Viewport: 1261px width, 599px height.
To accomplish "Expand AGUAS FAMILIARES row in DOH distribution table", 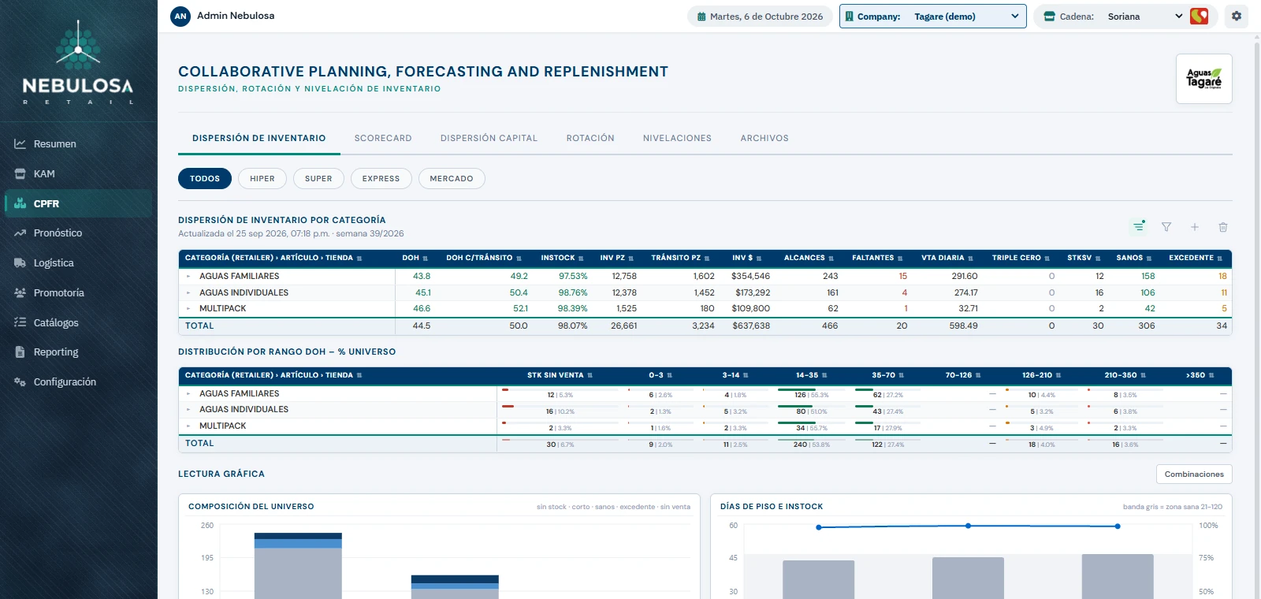I will point(188,394).
